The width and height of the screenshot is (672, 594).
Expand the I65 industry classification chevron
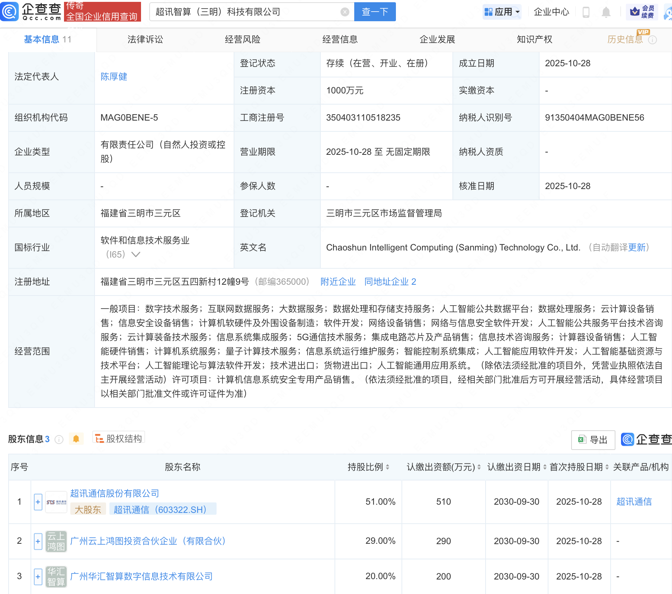(x=136, y=255)
